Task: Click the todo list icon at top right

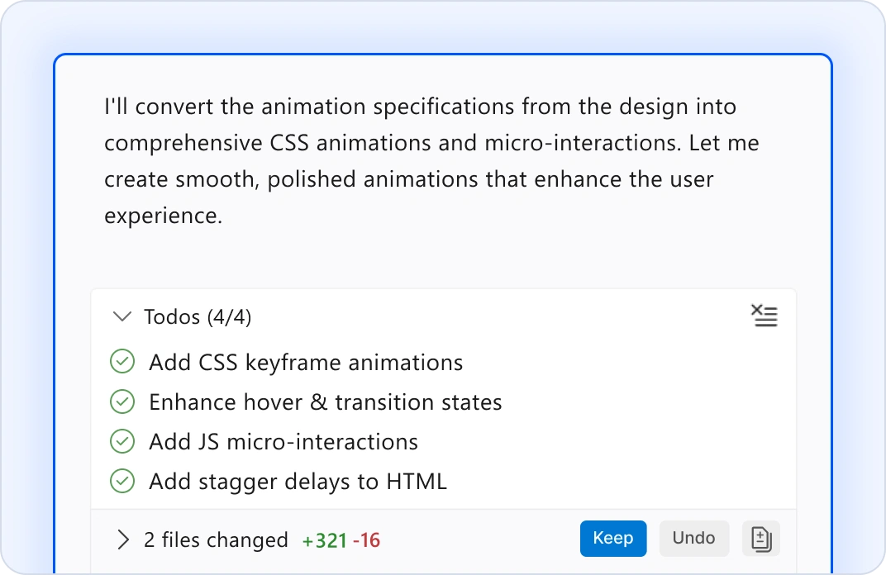Action: [x=765, y=316]
